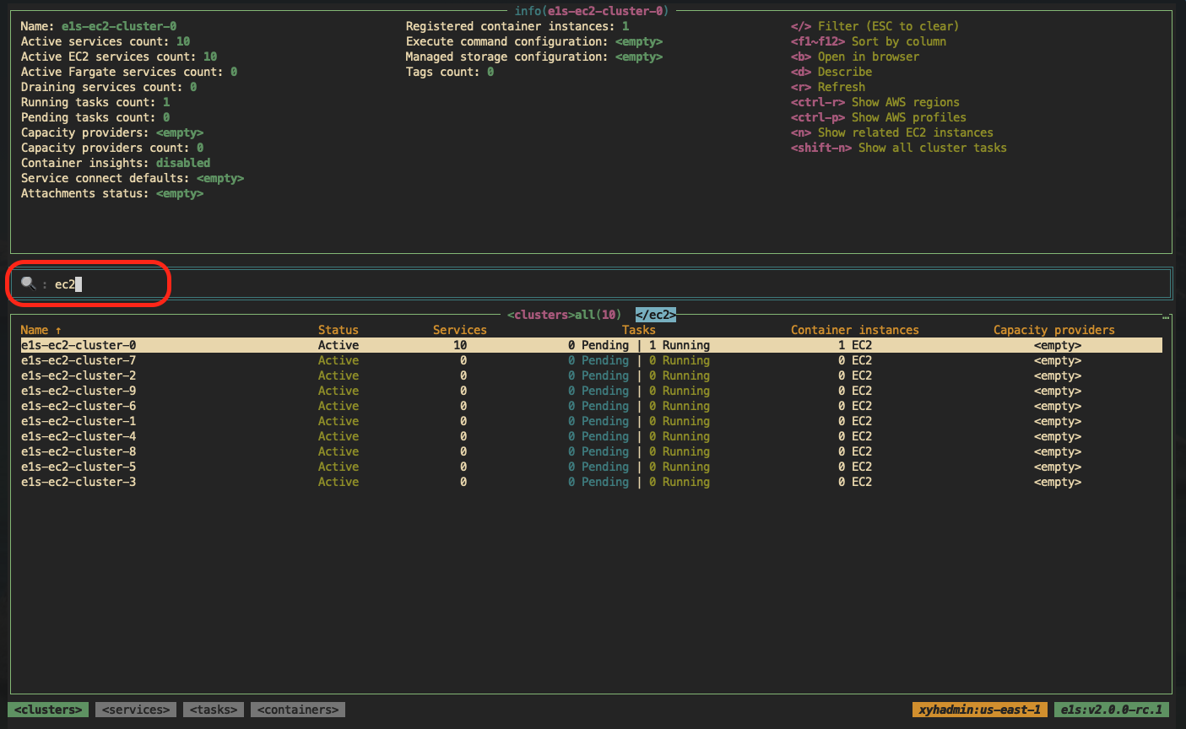
Task: Select row e1s-ec2-cluster-2
Action: (x=591, y=375)
